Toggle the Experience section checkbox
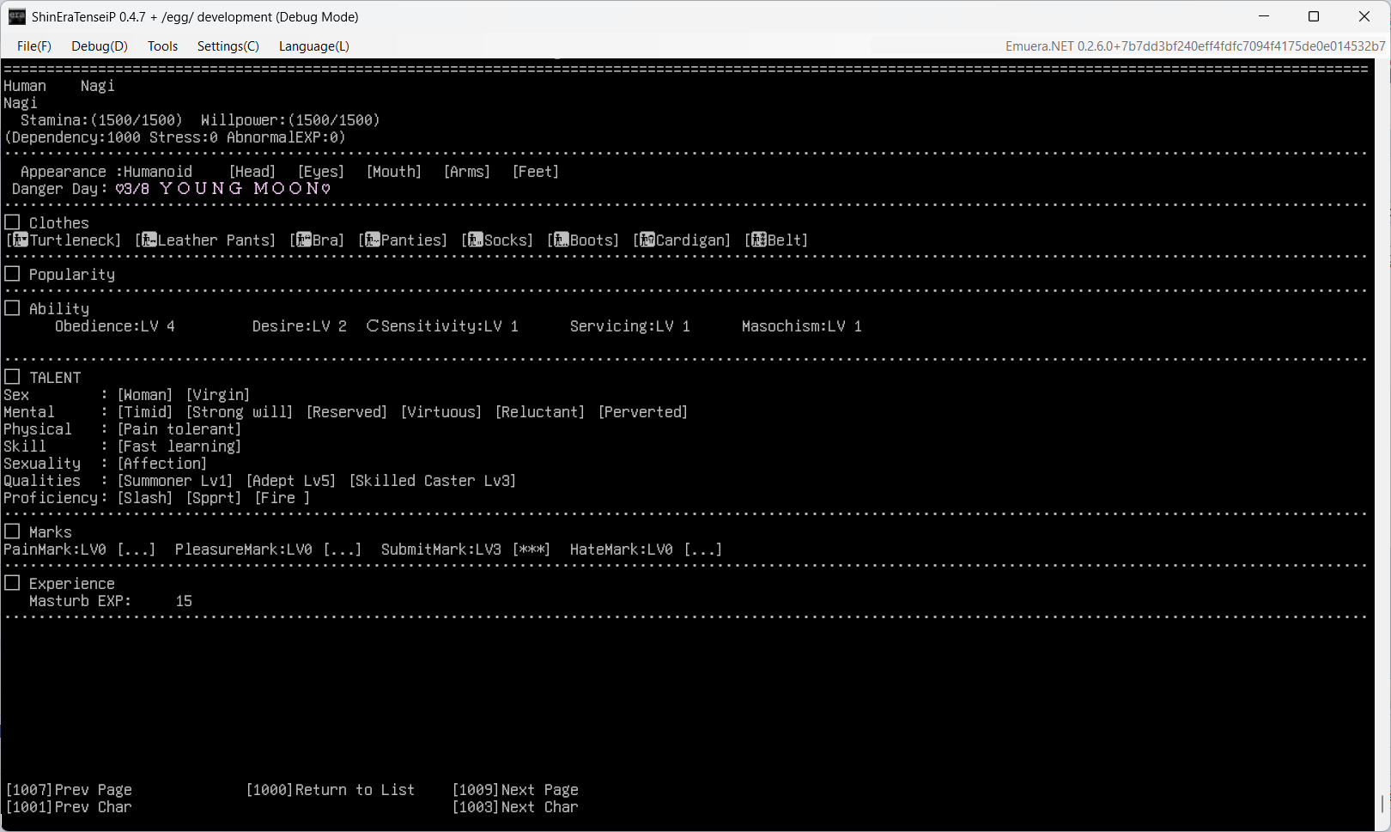This screenshot has width=1391, height=832. (x=12, y=583)
